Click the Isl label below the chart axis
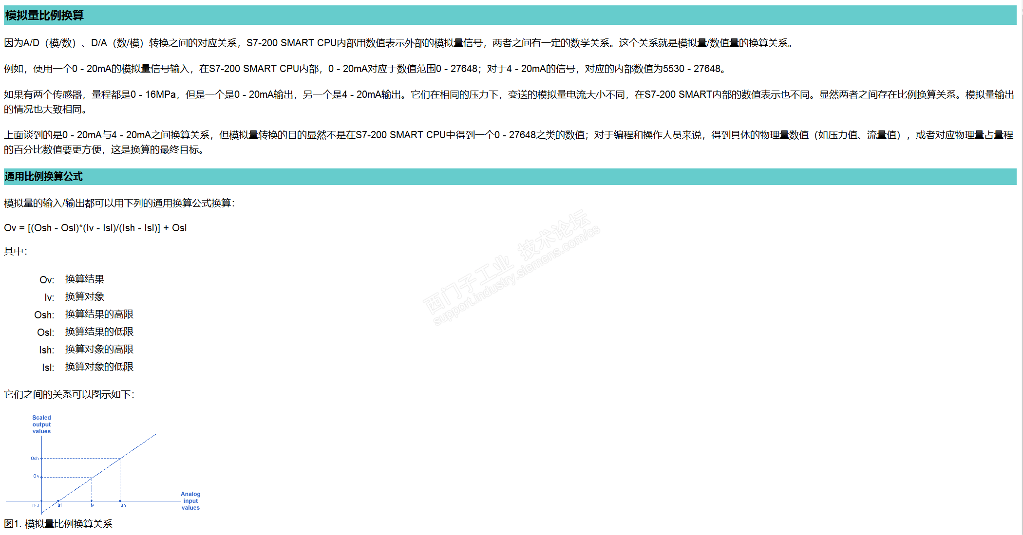The image size is (1023, 535). [59, 505]
